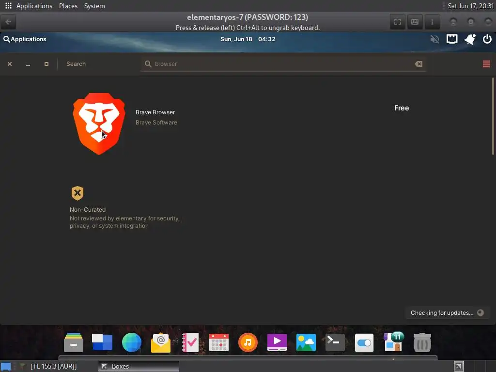Click the AppCenter vertical scrollbar
This screenshot has height=372, width=496.
pyautogui.click(x=493, y=116)
